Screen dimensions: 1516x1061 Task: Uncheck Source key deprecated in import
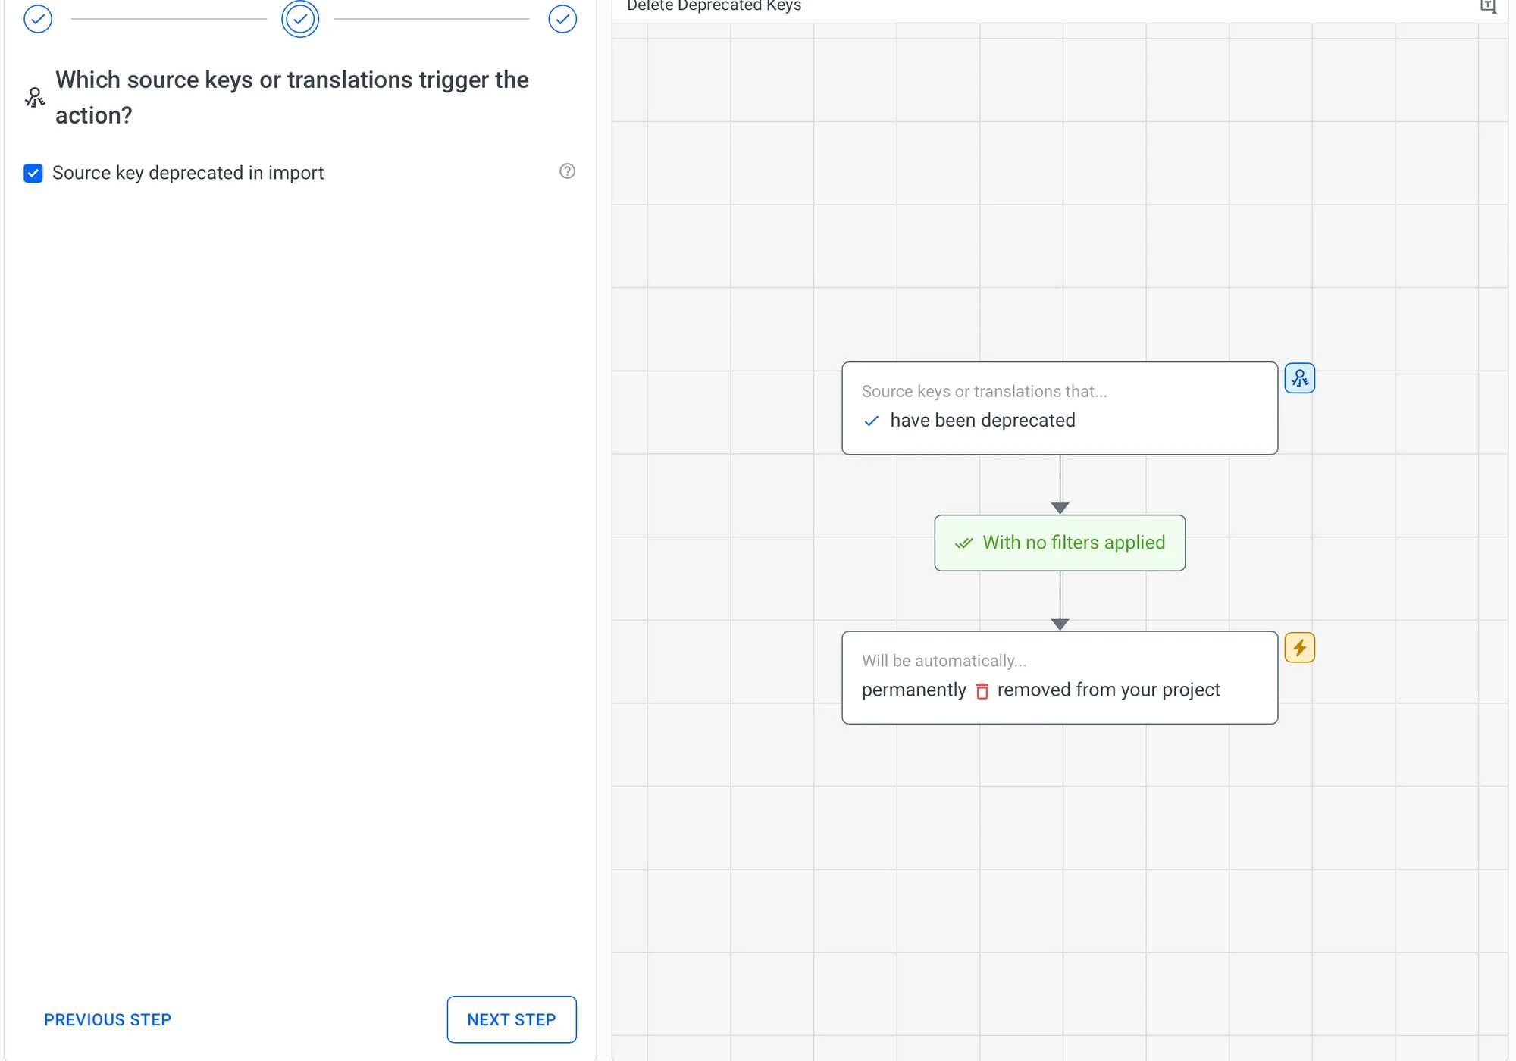click(33, 174)
